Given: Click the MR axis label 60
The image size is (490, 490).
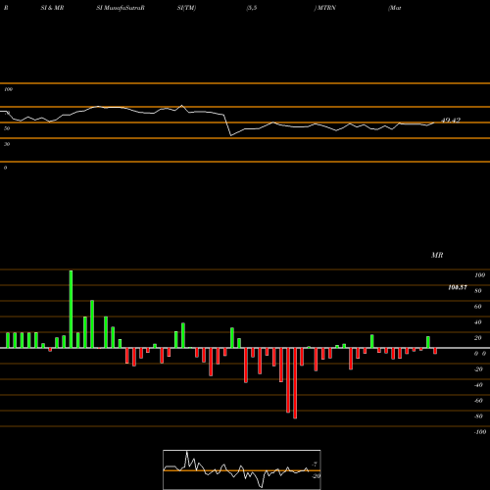Looking at the screenshot, I should coord(478,307).
